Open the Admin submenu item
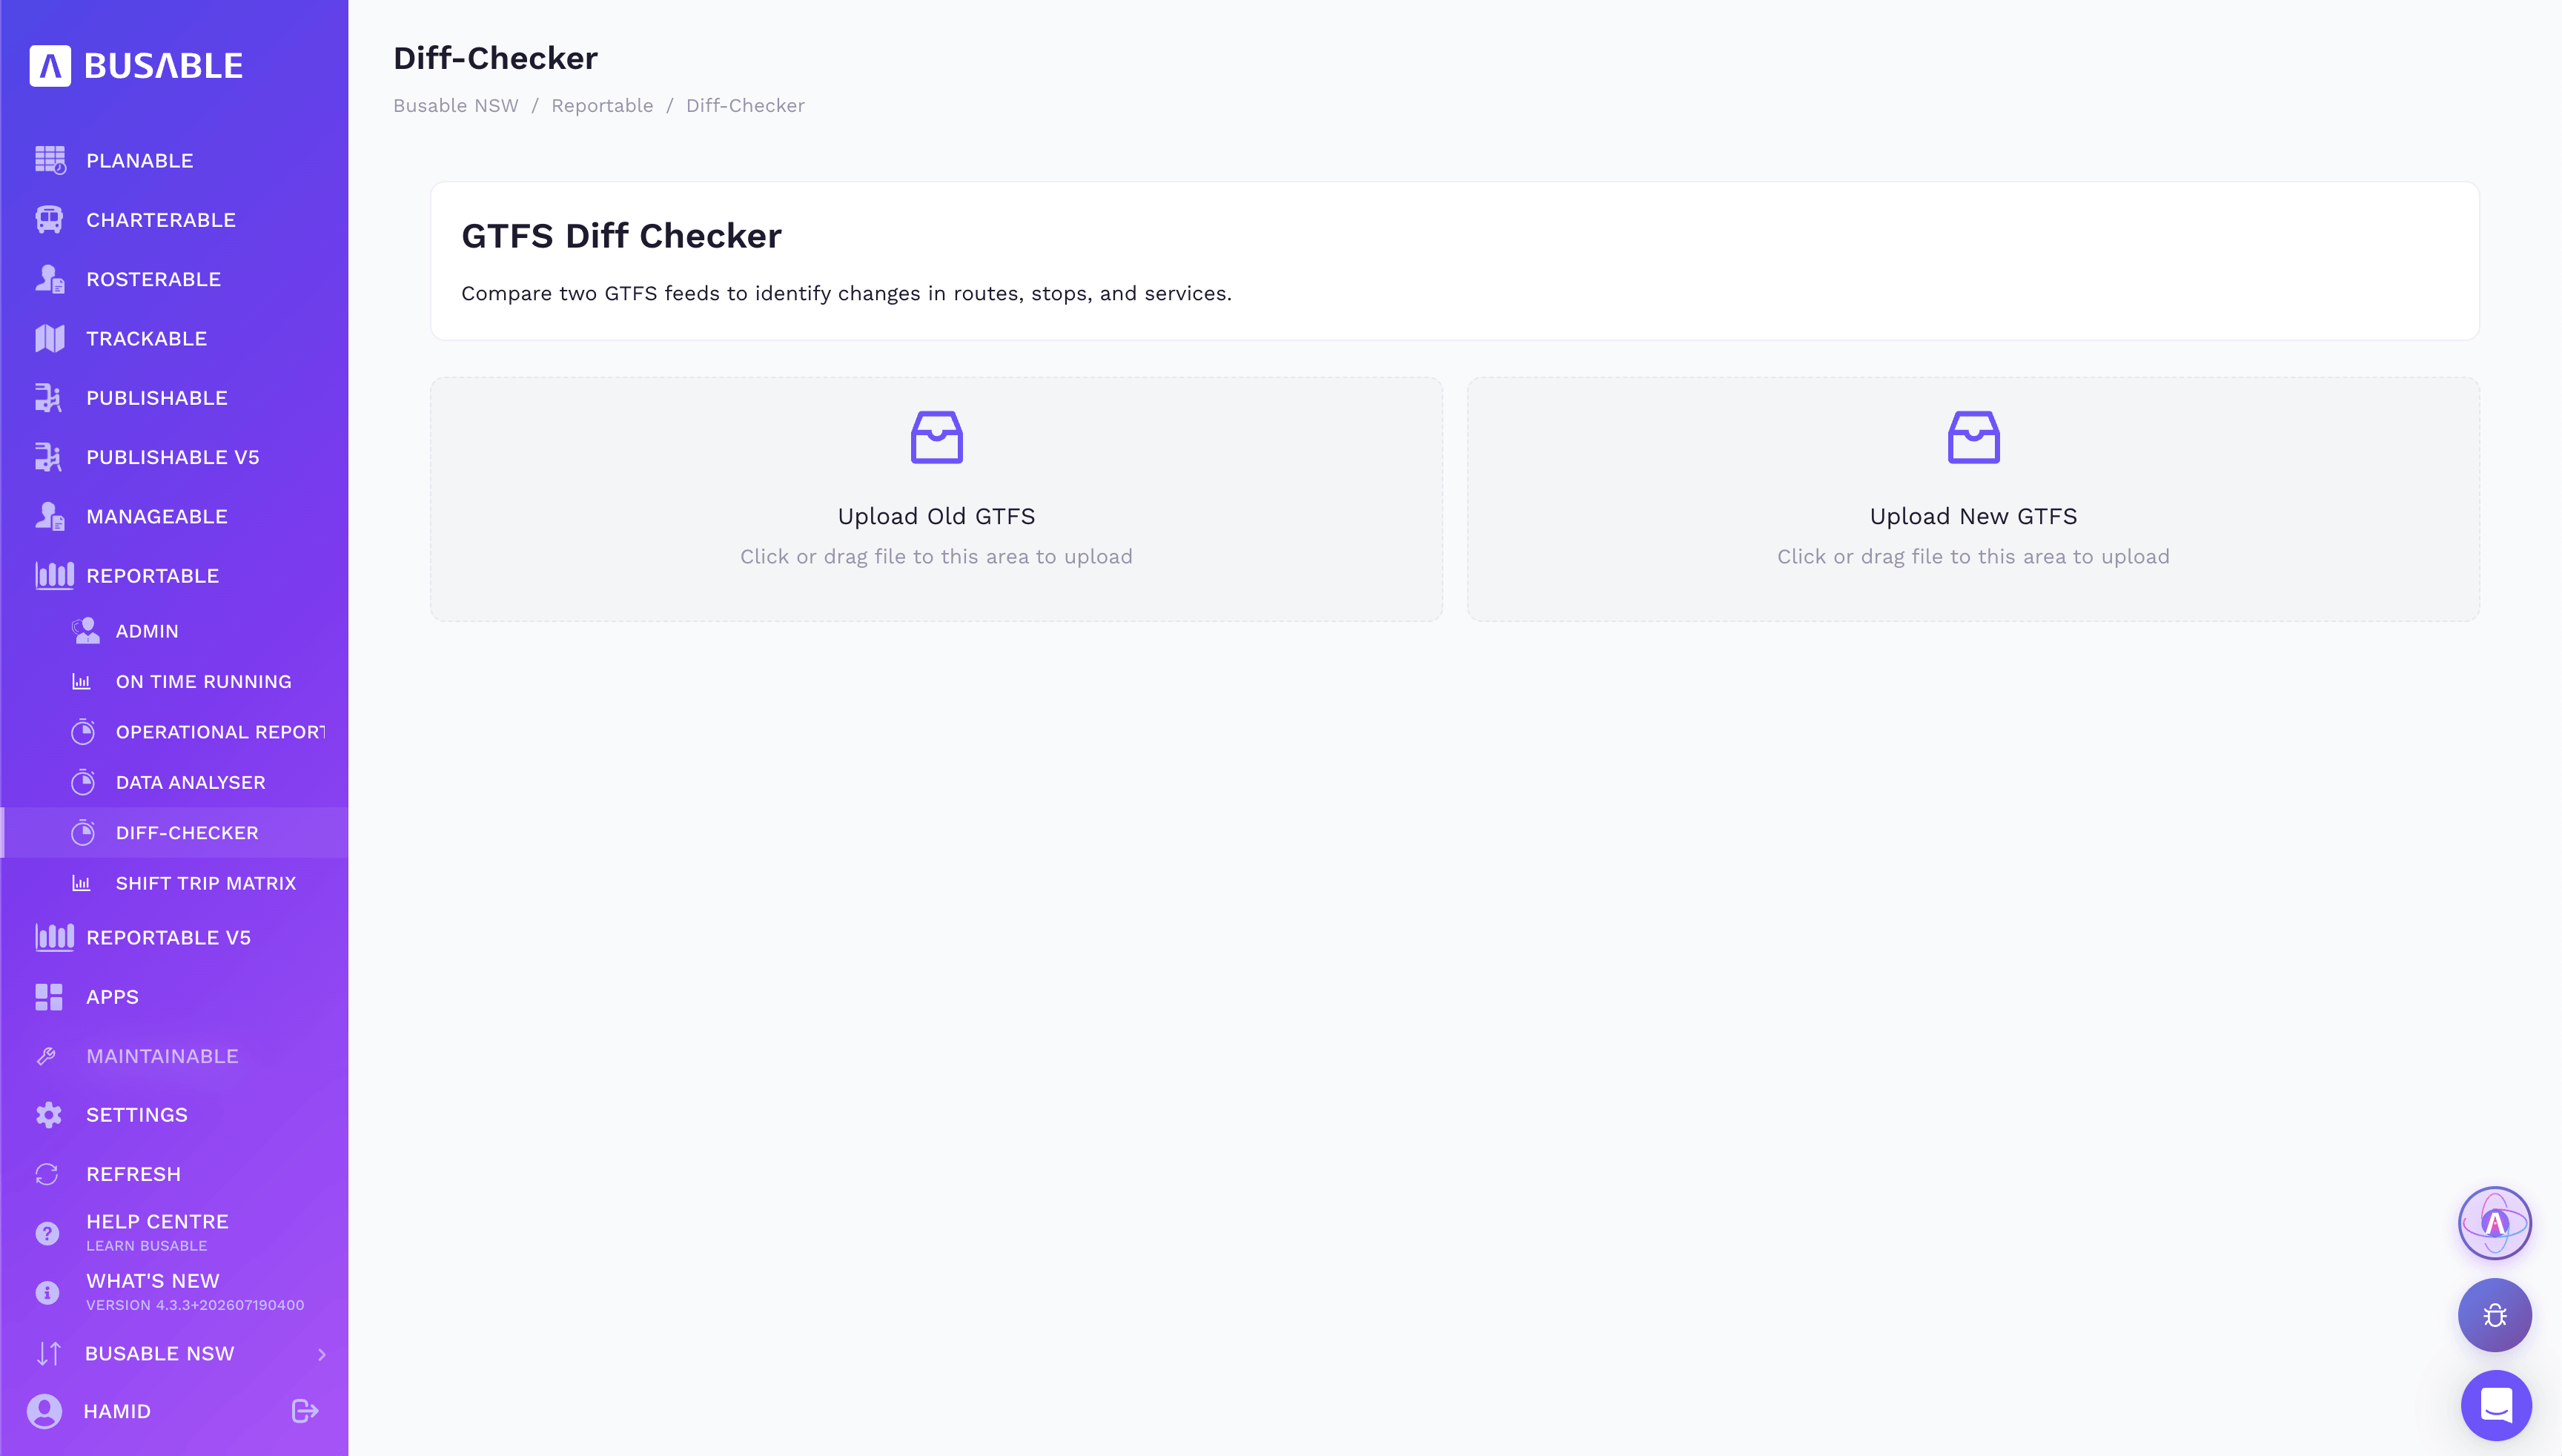Viewport: 2562px width, 1456px height. pos(174,631)
